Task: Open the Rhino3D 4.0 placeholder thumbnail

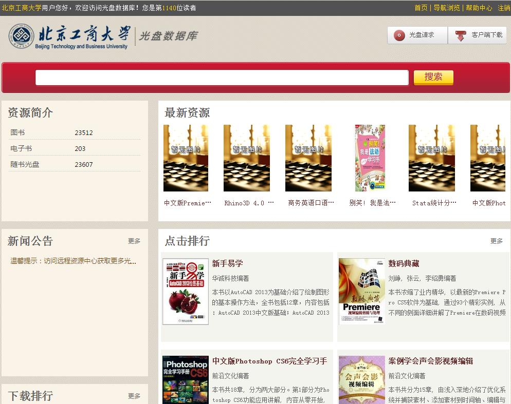Action: 247,158
